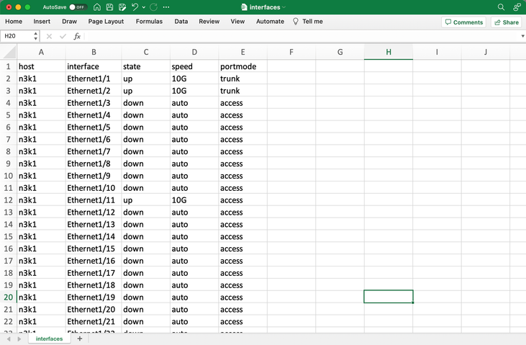This screenshot has width=526, height=345.
Task: Open the Review tab
Action: [x=209, y=22]
